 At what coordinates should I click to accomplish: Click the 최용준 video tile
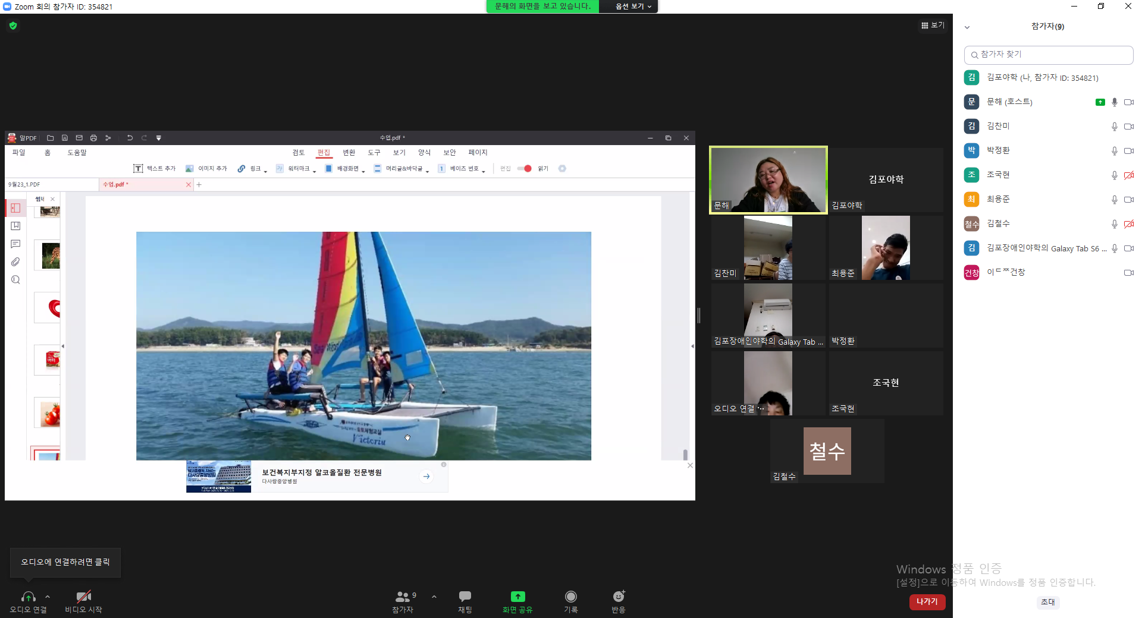click(x=886, y=248)
